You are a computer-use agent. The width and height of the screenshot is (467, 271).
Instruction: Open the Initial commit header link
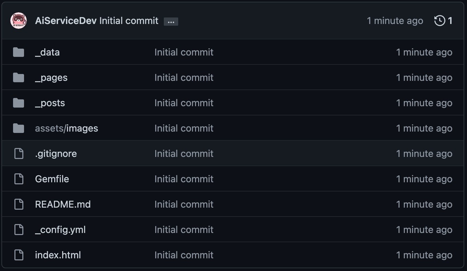pos(129,21)
